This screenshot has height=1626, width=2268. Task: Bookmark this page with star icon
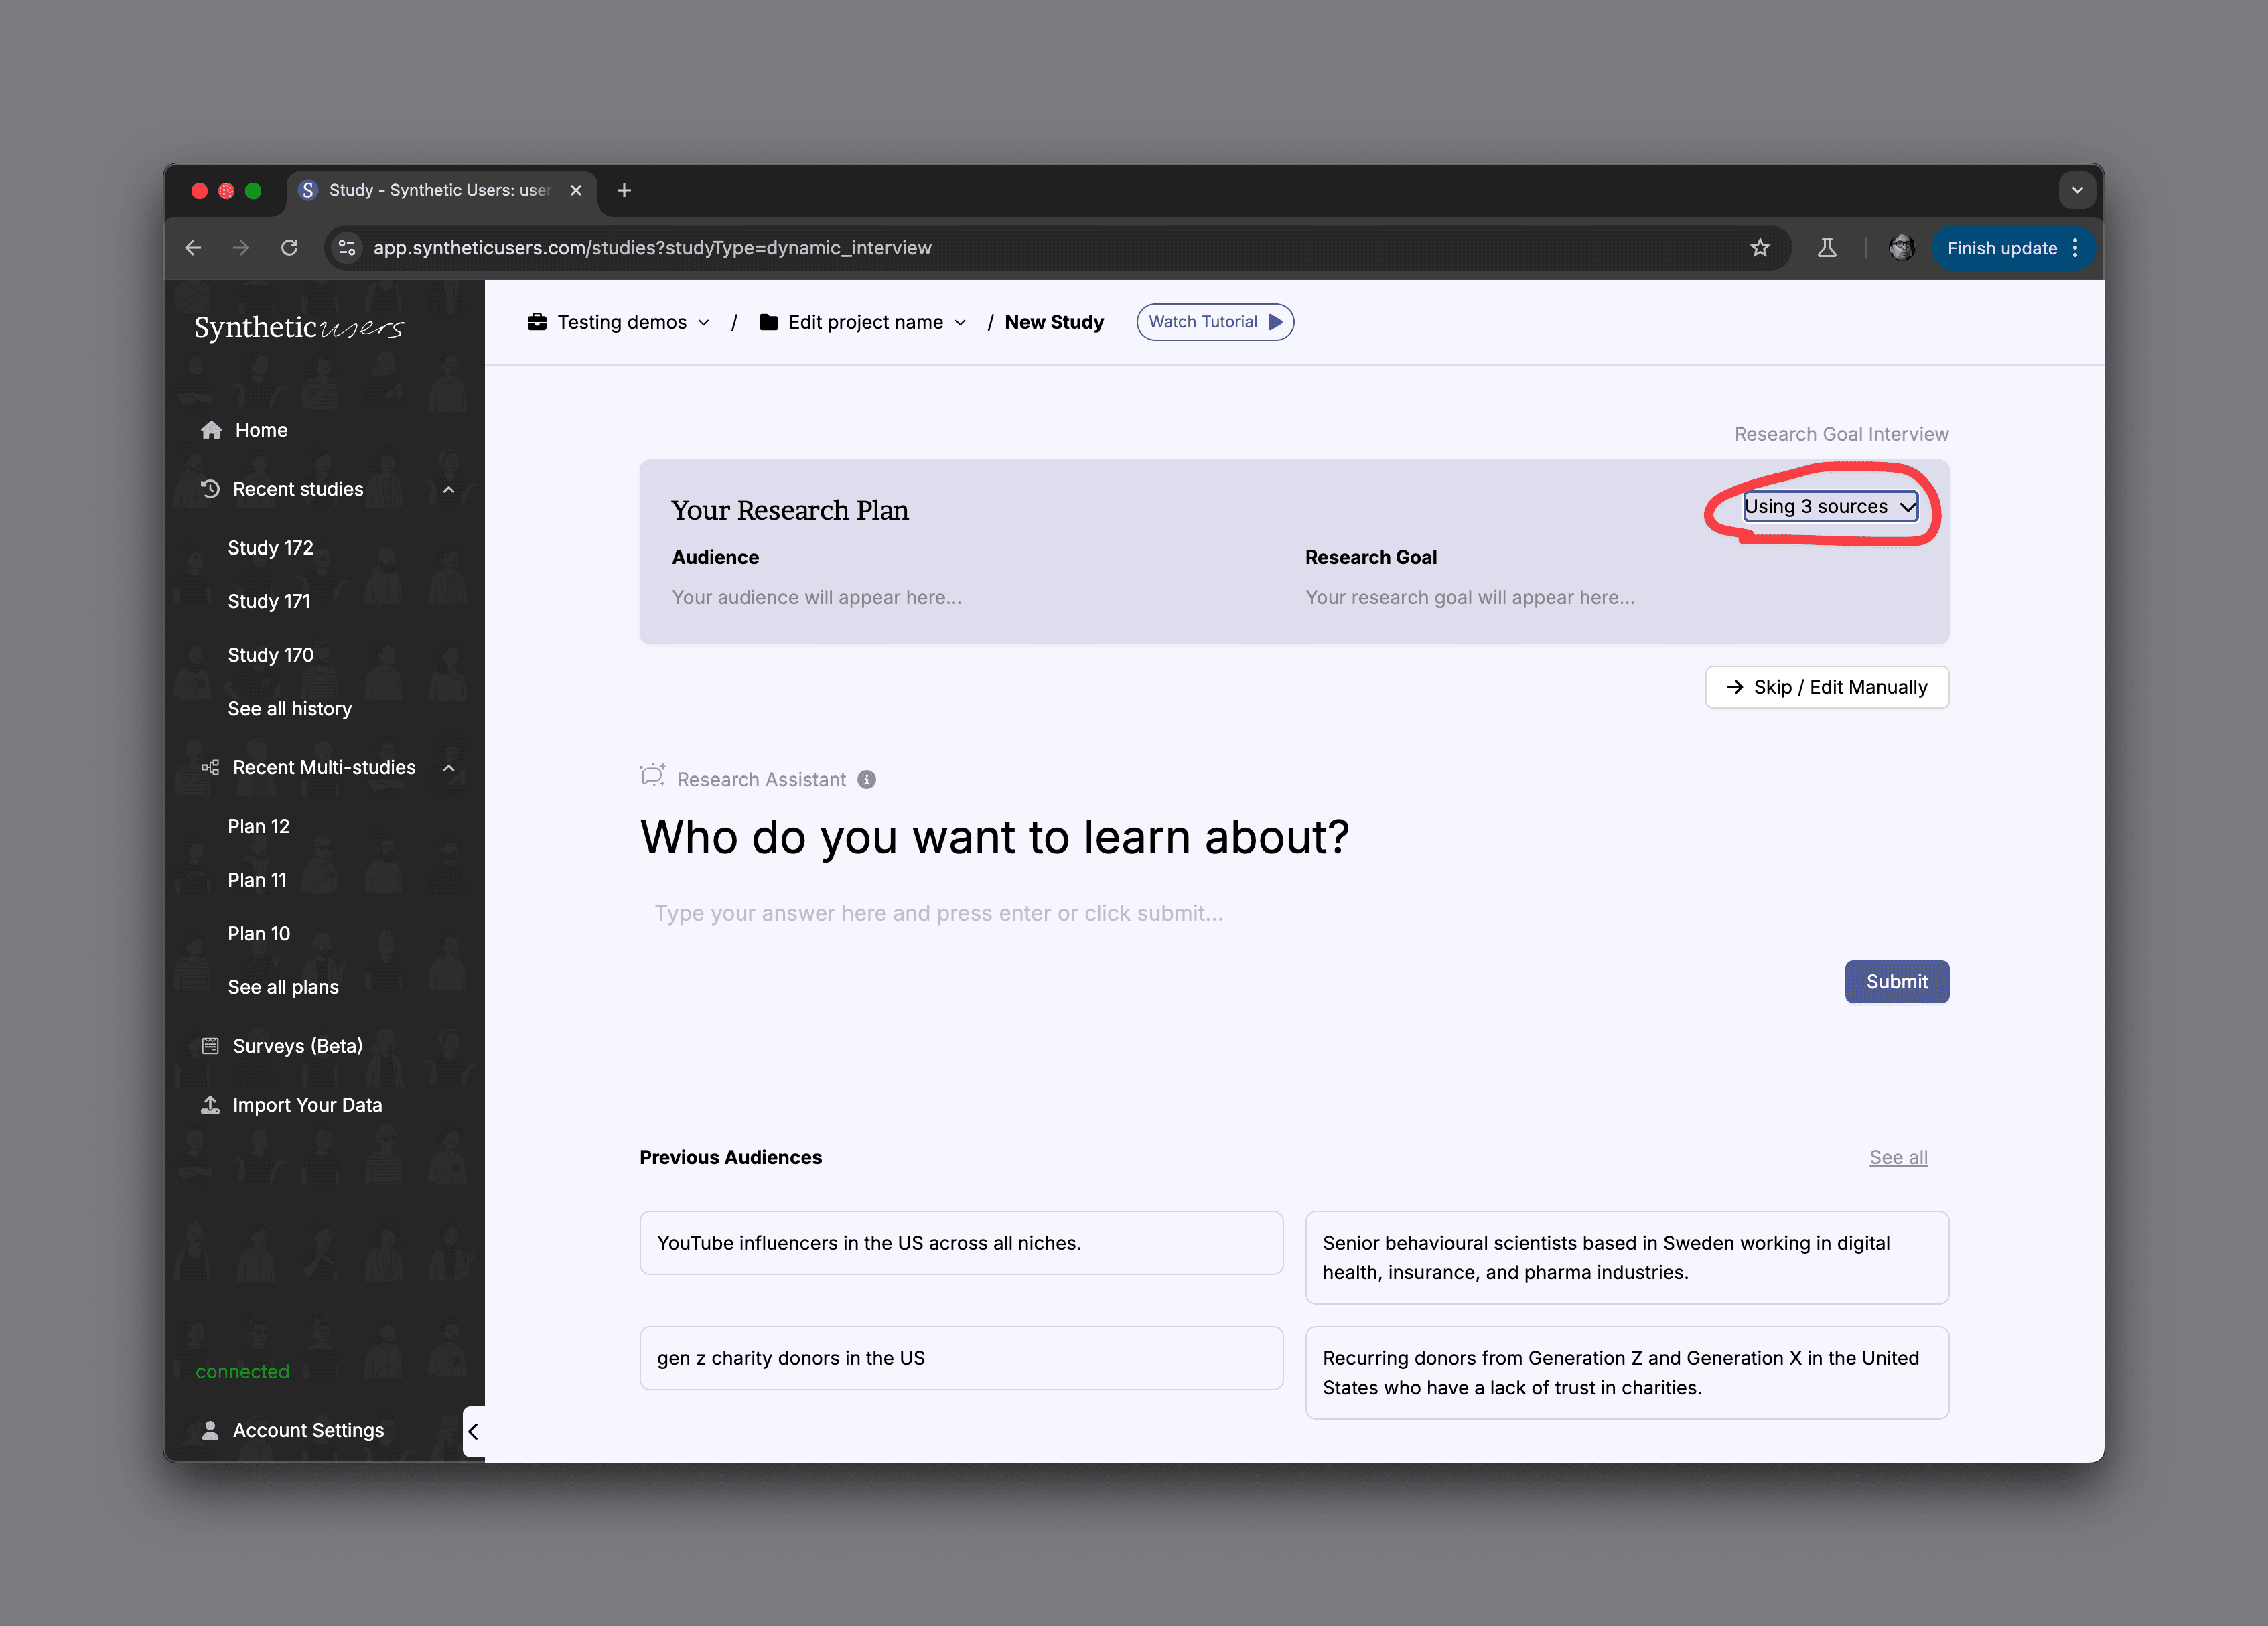tap(1760, 248)
